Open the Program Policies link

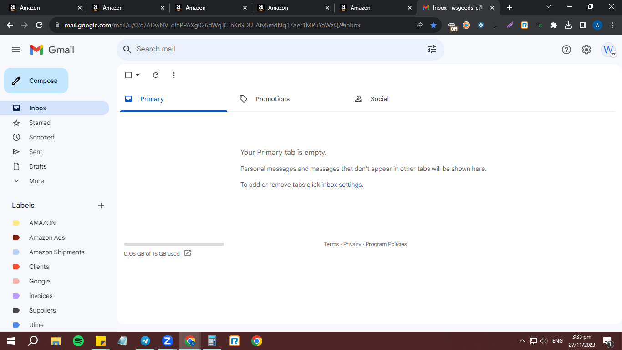[x=386, y=244]
